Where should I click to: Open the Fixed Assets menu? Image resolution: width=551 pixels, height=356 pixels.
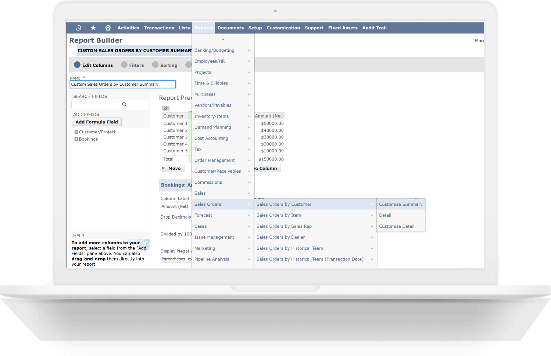343,28
